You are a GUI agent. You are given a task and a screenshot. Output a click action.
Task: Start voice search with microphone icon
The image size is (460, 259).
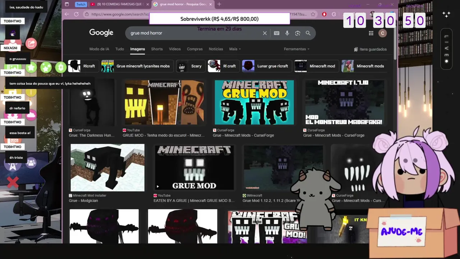click(x=287, y=33)
